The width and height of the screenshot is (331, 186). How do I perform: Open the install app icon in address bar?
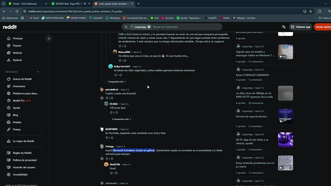point(305,11)
